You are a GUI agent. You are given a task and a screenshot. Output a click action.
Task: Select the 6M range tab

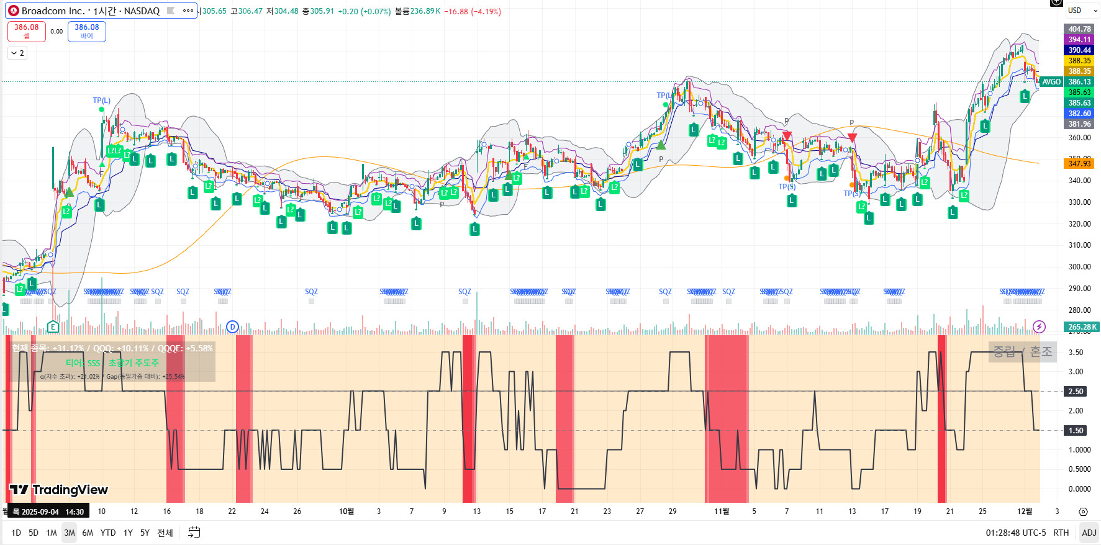coord(88,533)
